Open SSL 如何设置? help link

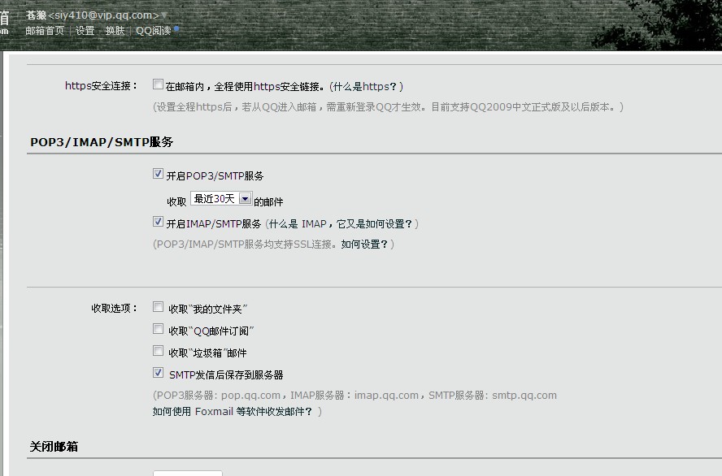[x=364, y=244]
